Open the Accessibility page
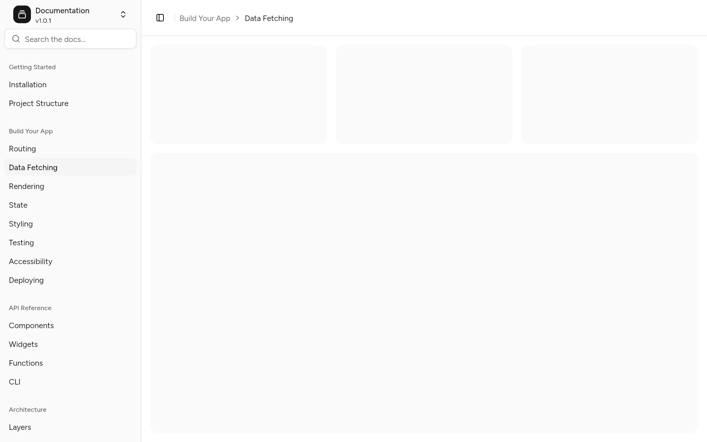The image size is (707, 442). click(x=70, y=262)
